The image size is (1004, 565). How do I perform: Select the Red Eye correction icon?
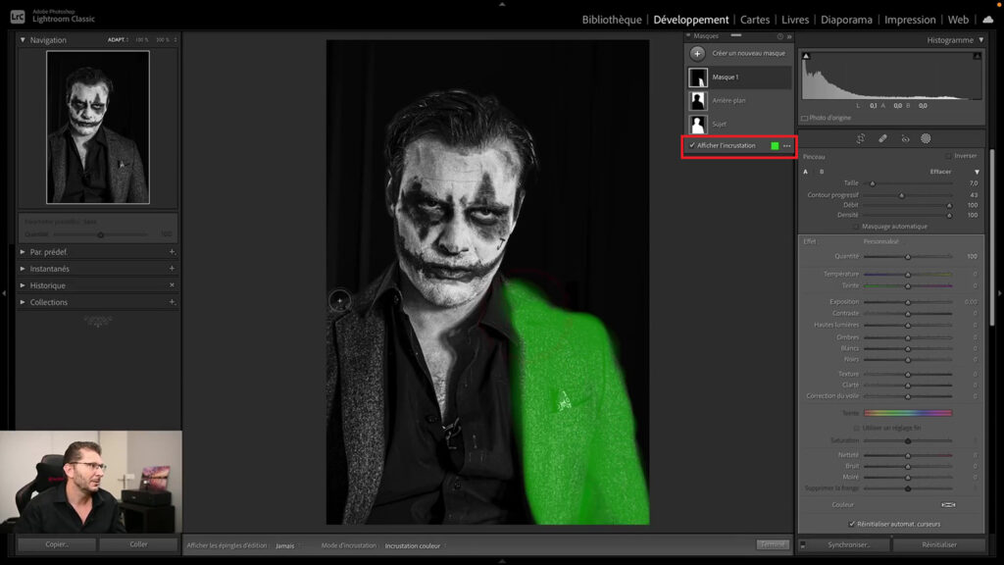(905, 138)
